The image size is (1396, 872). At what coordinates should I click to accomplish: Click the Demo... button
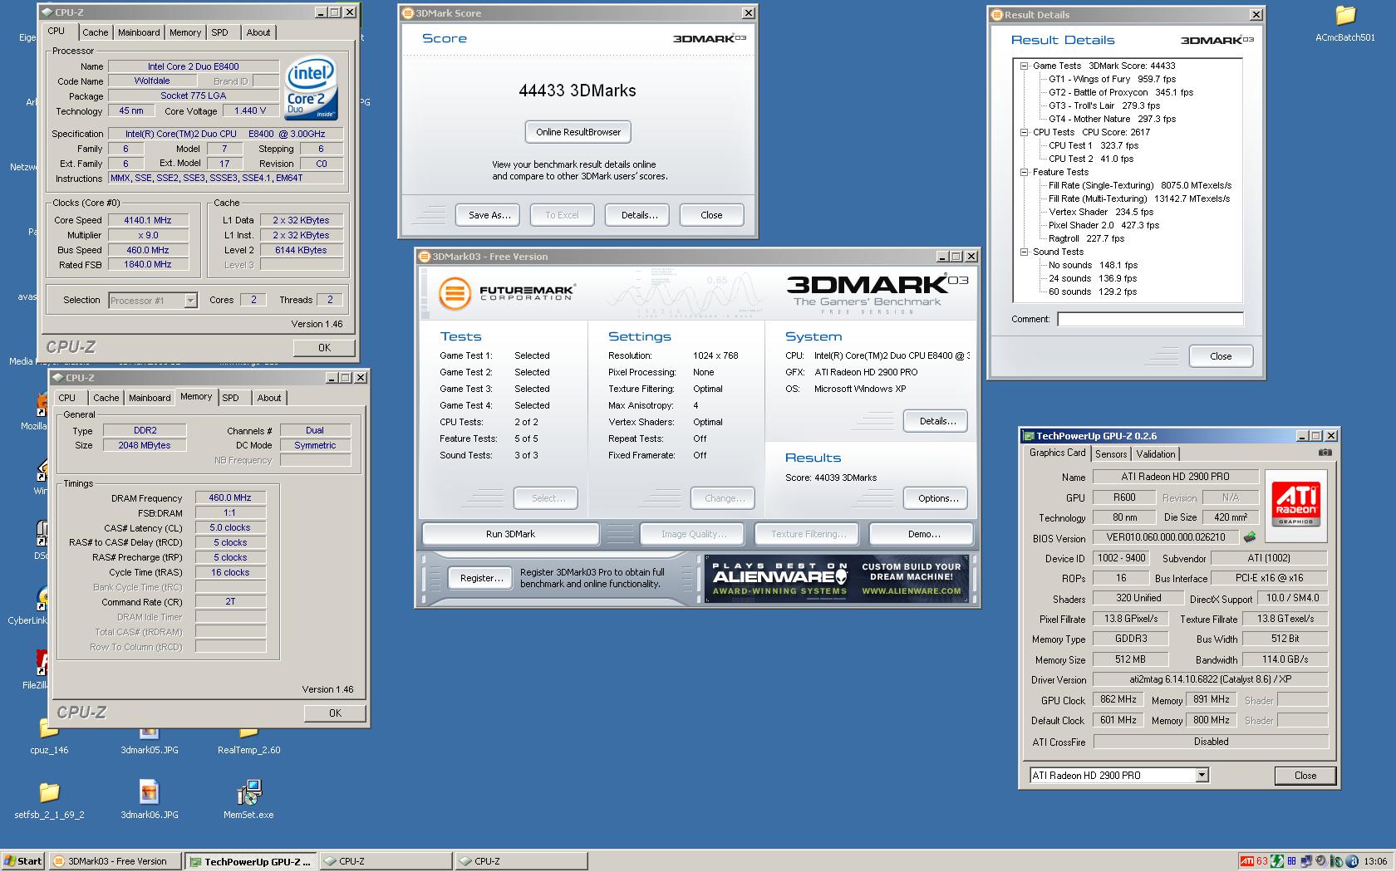pos(923,534)
